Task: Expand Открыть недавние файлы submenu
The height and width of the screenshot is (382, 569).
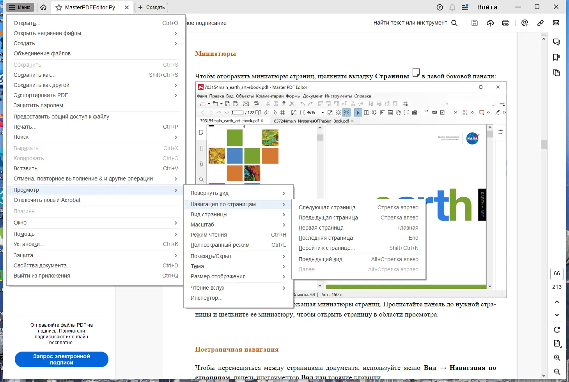Action: (x=96, y=33)
